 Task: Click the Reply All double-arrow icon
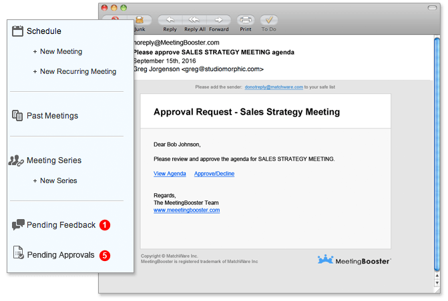194,20
